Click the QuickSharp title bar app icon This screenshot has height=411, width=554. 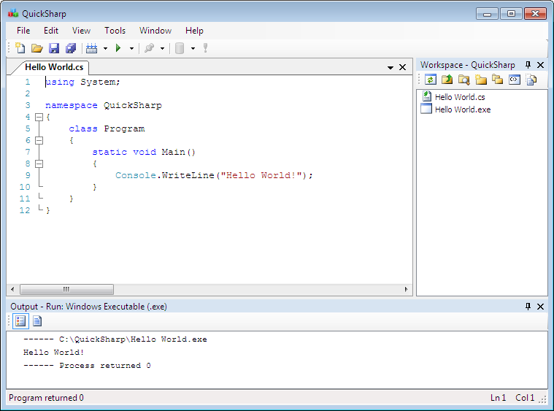coord(13,13)
